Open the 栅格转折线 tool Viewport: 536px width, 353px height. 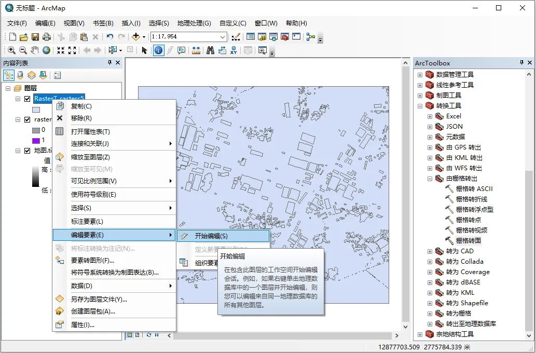click(471, 199)
